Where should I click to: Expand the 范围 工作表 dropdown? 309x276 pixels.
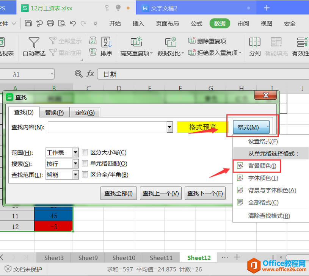[x=76, y=152]
